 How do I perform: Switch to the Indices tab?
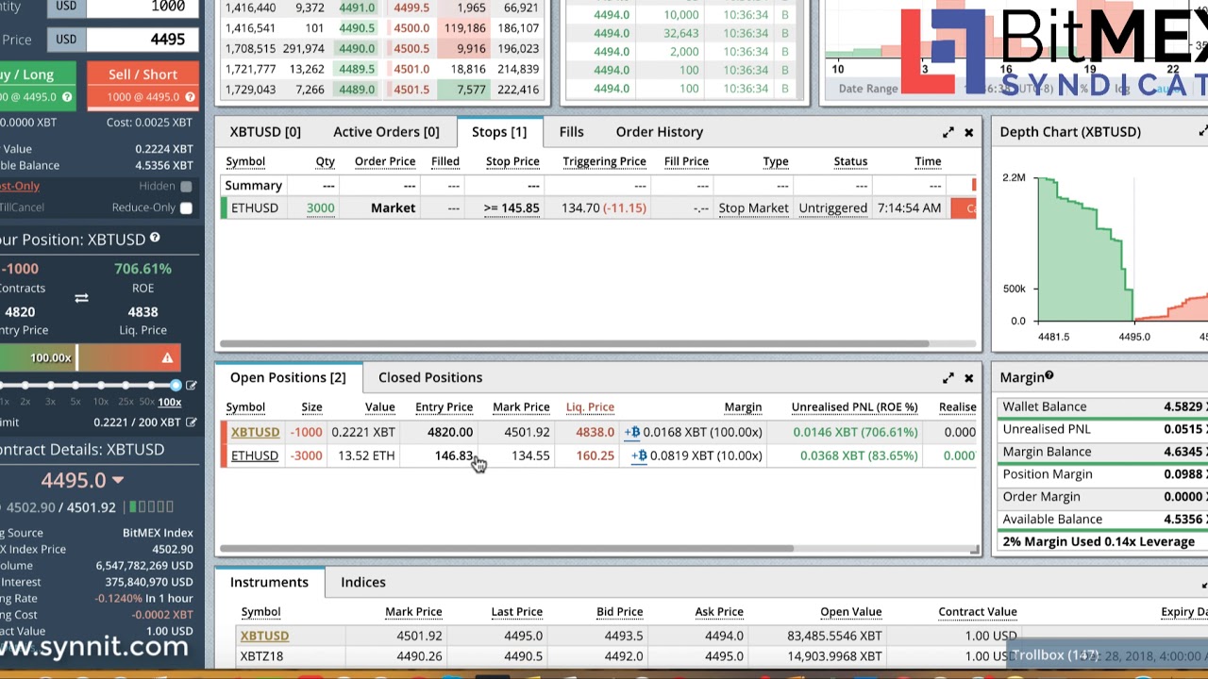click(x=363, y=582)
